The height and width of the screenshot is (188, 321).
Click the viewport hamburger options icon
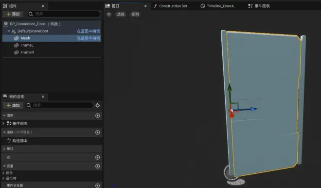click(x=109, y=14)
